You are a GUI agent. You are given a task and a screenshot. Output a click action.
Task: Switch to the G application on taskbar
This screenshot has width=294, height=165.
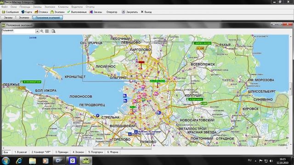coord(73,161)
